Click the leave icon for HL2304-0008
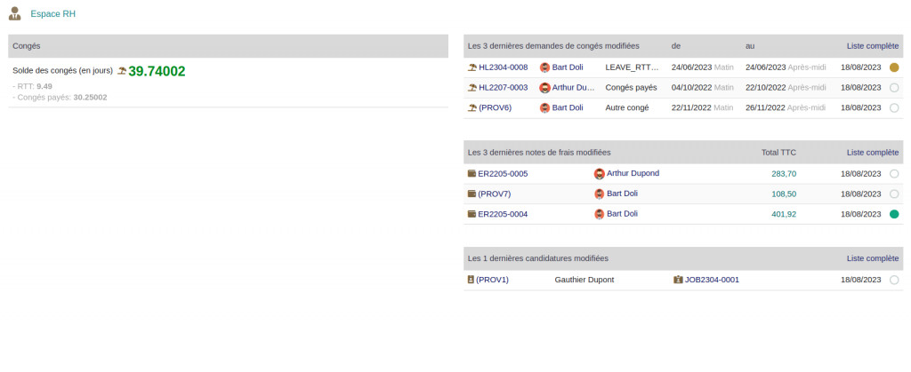Screen dimensions: 911x372 [472, 67]
